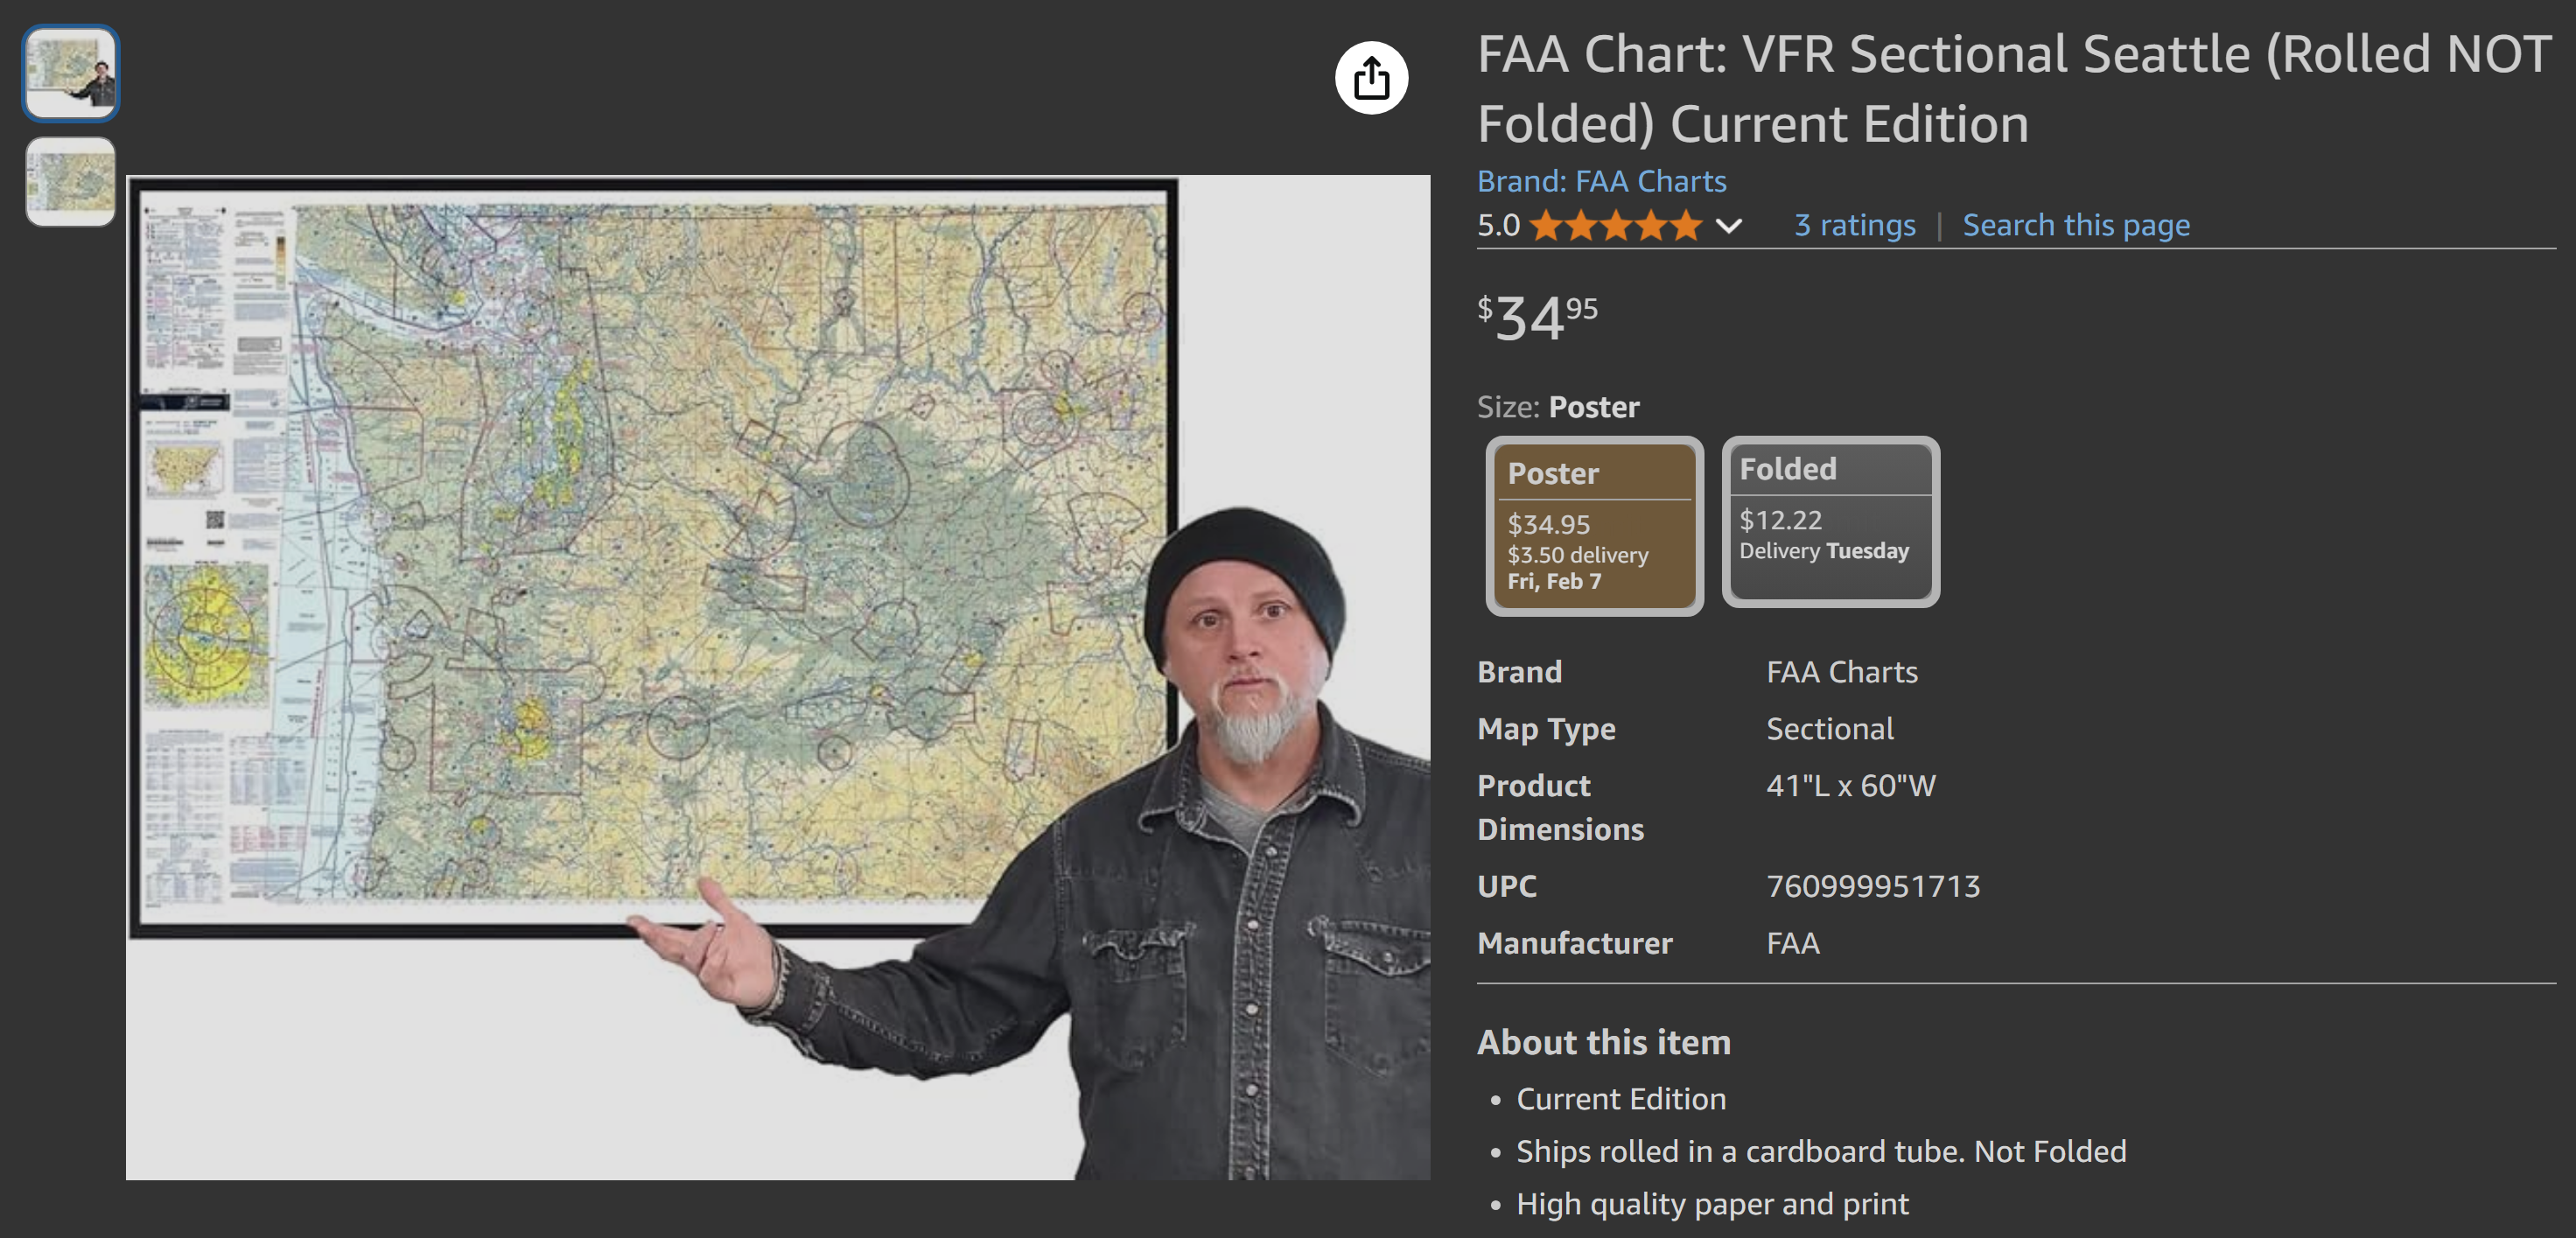Click the share icon button

click(1371, 78)
